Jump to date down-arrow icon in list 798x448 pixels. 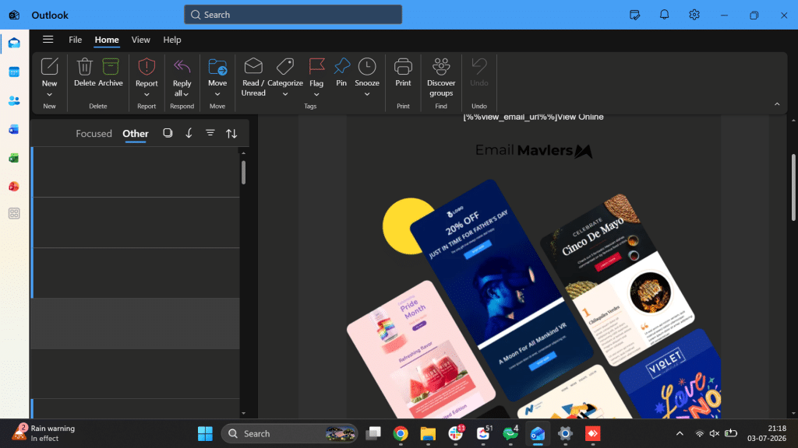189,133
